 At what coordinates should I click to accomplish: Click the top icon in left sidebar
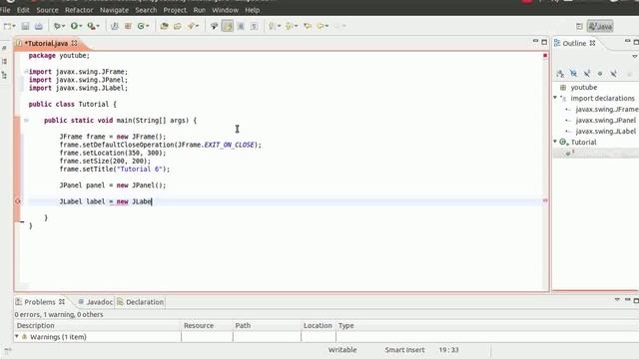pos(4,48)
